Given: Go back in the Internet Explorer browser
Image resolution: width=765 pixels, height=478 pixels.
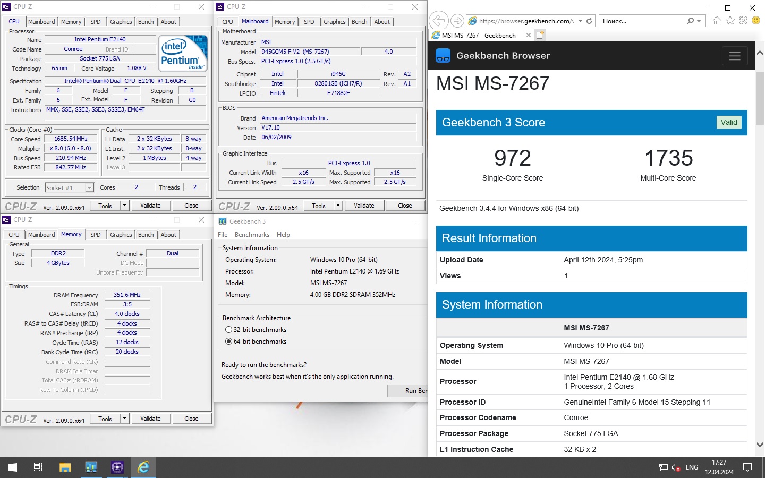Looking at the screenshot, I should 438,21.
